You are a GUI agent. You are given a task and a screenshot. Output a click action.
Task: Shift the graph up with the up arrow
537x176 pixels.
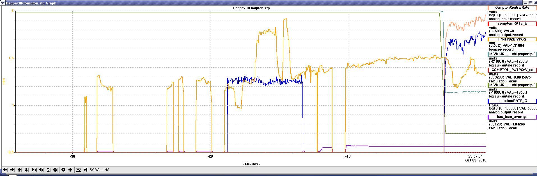[x=19, y=170]
